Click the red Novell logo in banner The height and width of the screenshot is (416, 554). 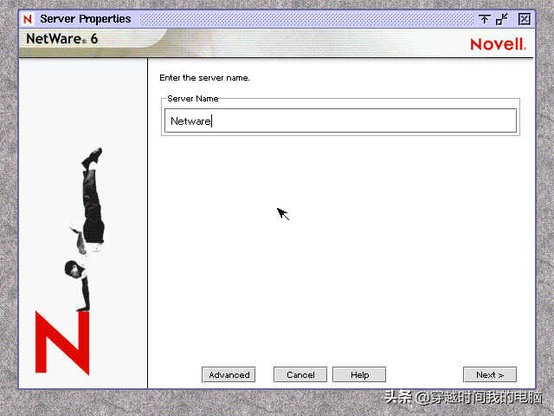pyautogui.click(x=498, y=44)
